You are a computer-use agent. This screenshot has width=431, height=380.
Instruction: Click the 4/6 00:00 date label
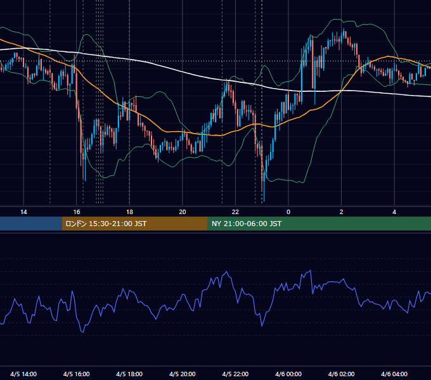click(288, 374)
